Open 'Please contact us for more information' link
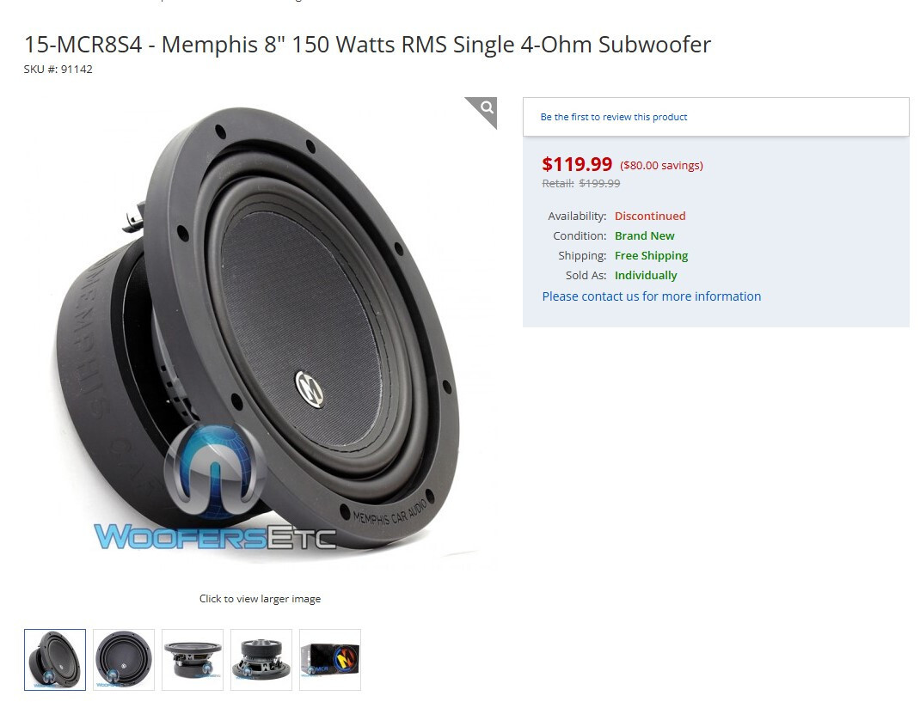This screenshot has width=920, height=702. (651, 296)
